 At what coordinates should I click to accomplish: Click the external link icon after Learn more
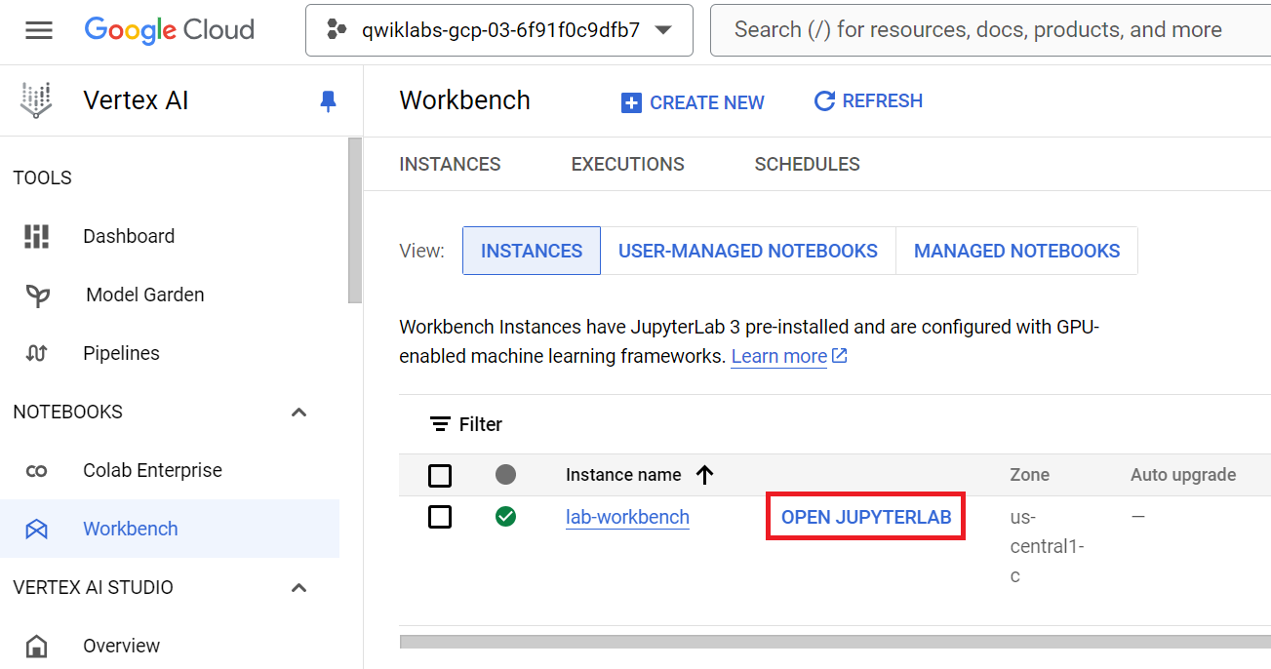[x=839, y=356]
